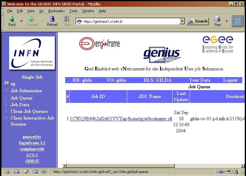This screenshot has height=176, width=246.
Task: Go back with the Back arrow icon
Action: (x=12, y=19)
